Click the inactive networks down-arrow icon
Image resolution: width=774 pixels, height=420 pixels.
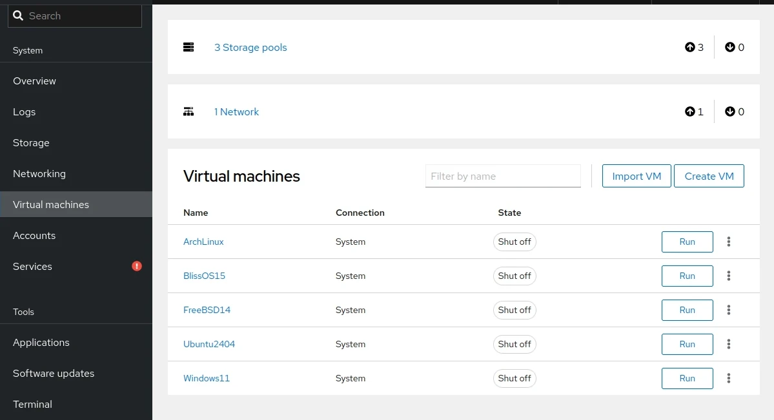point(729,111)
